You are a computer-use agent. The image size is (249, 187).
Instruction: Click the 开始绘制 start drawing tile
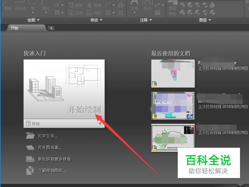click(64, 89)
